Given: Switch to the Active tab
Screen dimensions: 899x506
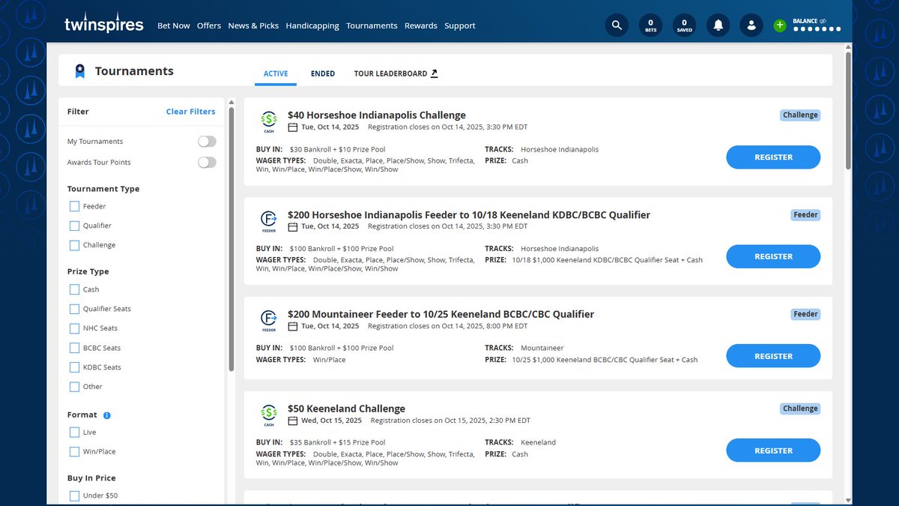Looking at the screenshot, I should 276,73.
